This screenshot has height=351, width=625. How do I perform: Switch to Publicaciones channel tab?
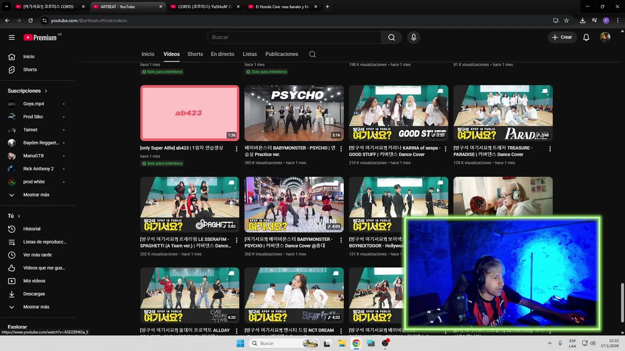282,54
